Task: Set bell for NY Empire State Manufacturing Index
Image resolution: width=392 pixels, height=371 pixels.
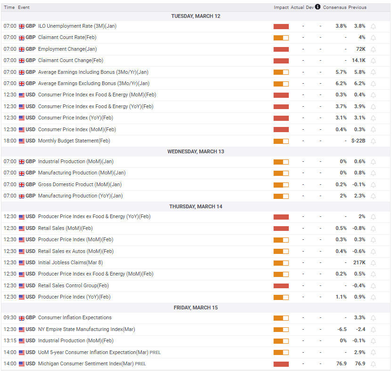Action: click(373, 330)
